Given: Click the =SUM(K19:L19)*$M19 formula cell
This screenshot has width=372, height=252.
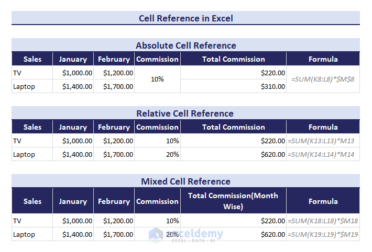Looking at the screenshot, I should [x=323, y=235].
